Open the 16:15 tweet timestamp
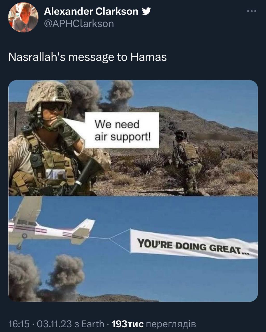 [19, 324]
